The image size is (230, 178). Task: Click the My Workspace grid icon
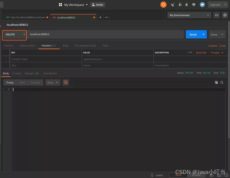click(x=60, y=5)
